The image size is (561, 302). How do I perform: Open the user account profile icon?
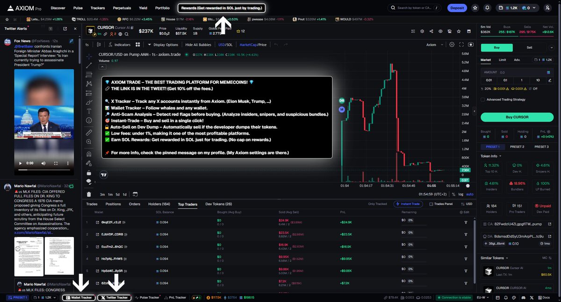tap(548, 8)
